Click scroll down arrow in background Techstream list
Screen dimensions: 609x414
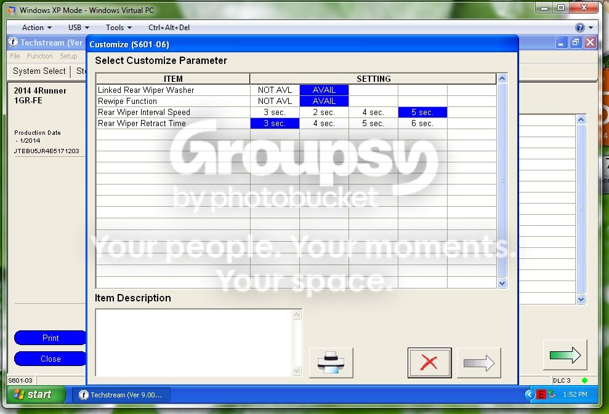tap(581, 299)
